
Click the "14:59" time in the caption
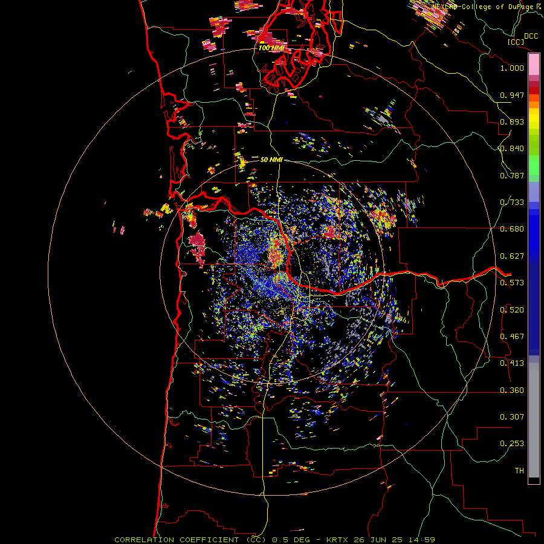coord(421,540)
